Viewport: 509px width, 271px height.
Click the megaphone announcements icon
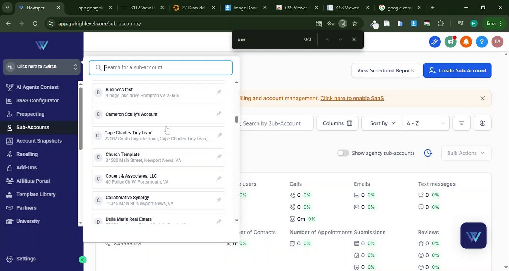click(450, 42)
